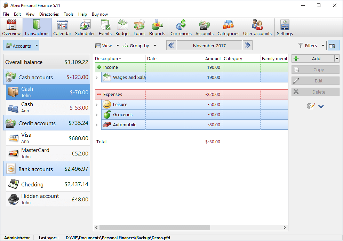Open the Scheduler
The image size is (343, 241).
[85, 27]
